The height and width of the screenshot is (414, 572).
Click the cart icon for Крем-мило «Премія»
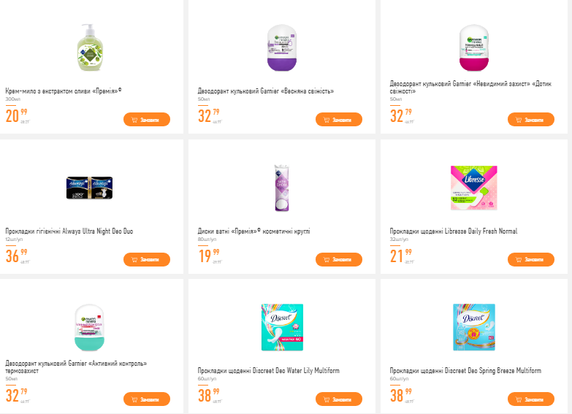(134, 120)
